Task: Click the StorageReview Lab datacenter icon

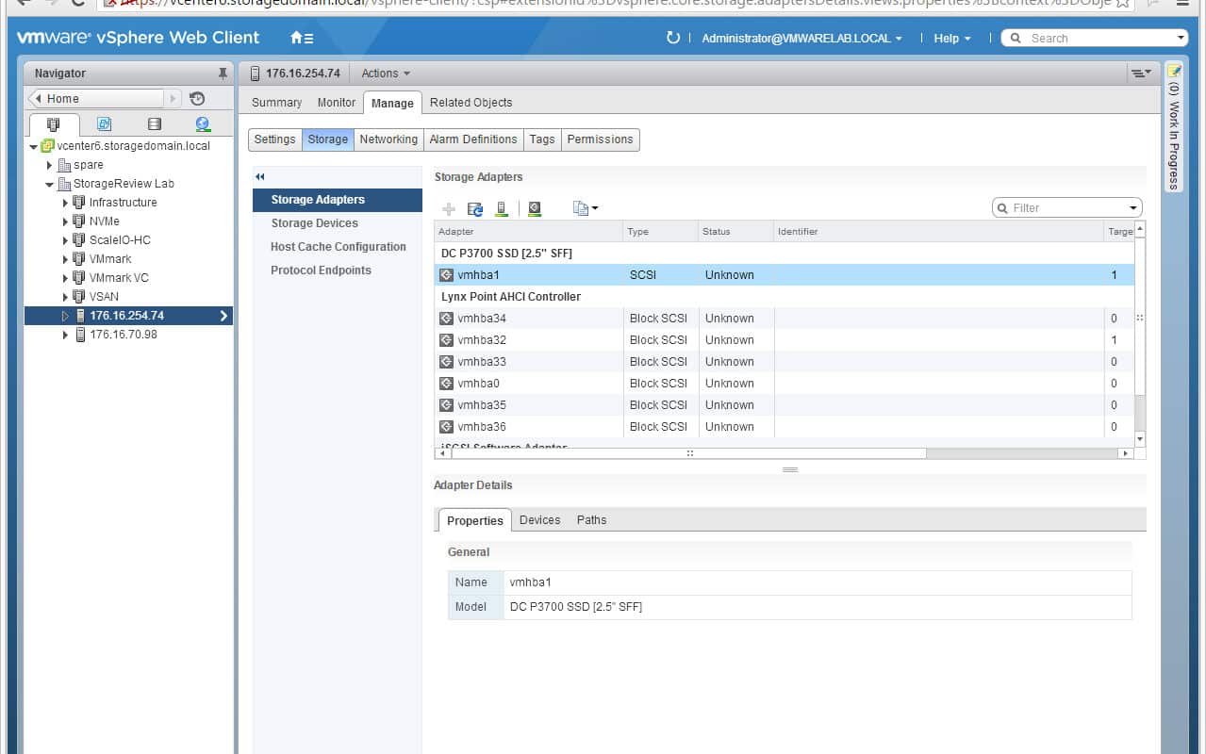Action: click(64, 184)
